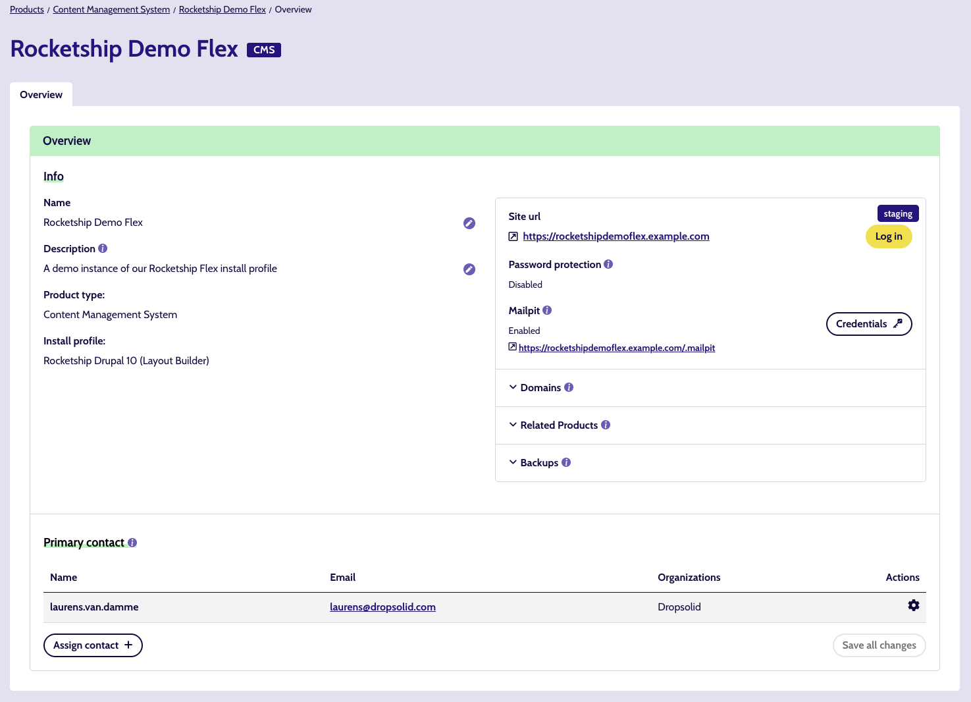Click the info icon next to Description

[x=103, y=248]
